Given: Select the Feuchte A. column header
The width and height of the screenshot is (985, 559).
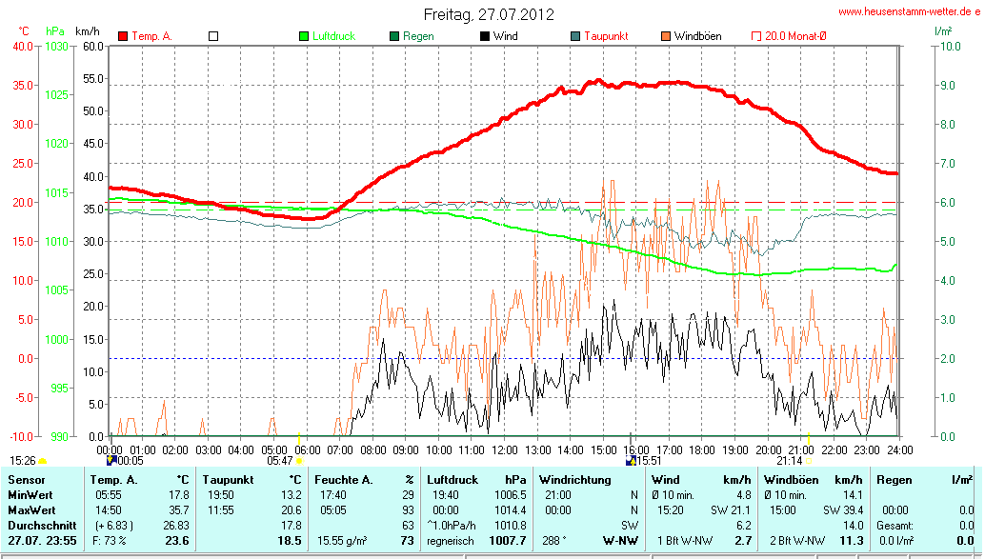Looking at the screenshot, I should click(x=345, y=479).
